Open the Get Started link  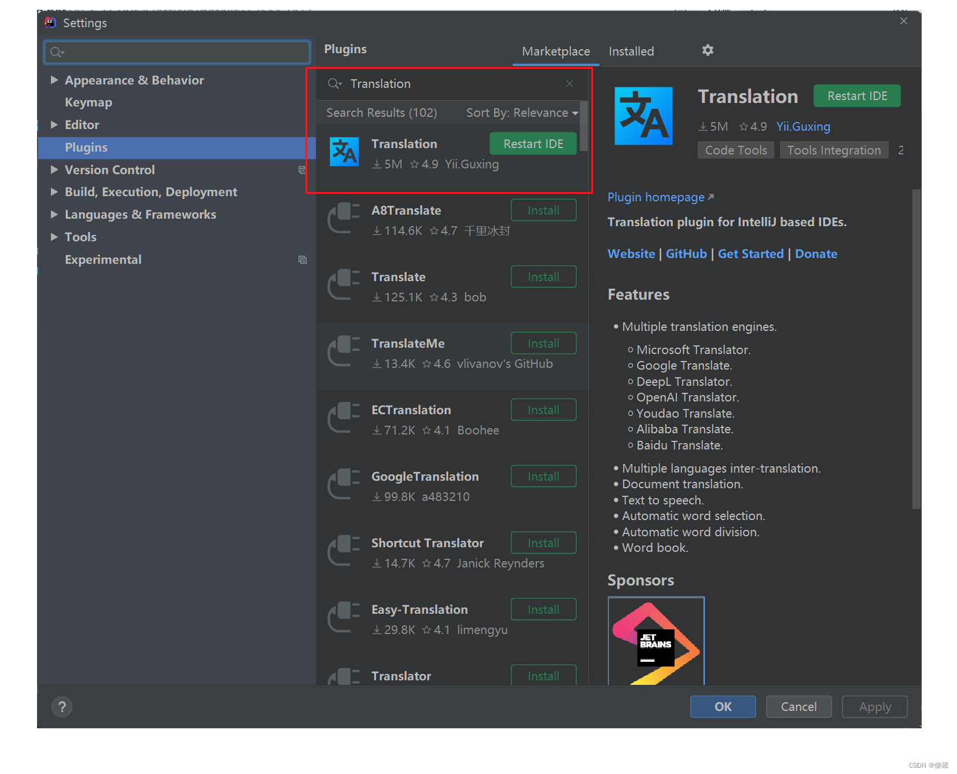click(x=750, y=254)
